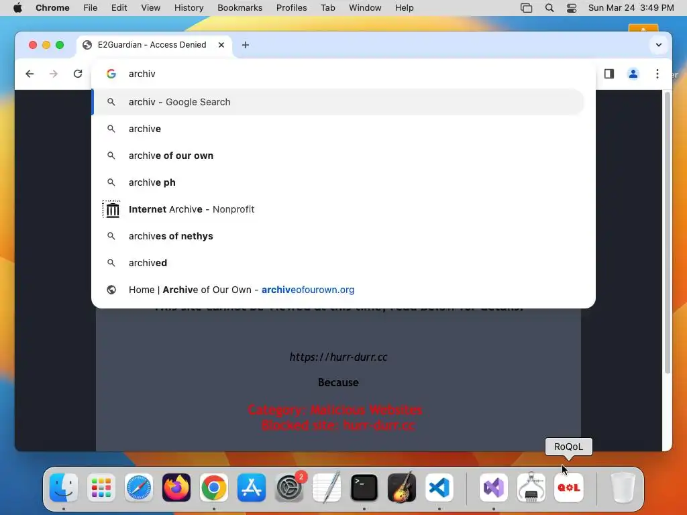Open Finder from the Dock
Viewport: 687px width, 515px height.
[x=64, y=488]
